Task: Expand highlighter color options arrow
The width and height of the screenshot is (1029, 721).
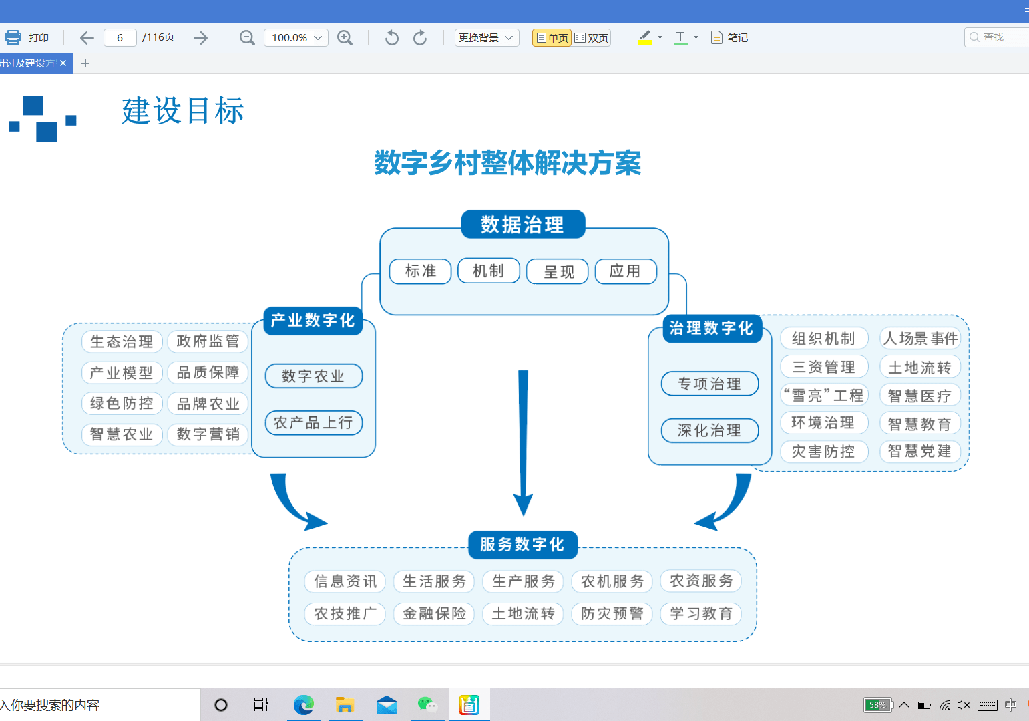Action: (660, 37)
